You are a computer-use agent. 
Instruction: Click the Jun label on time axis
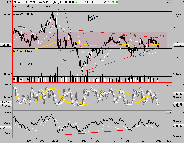click(128, 141)
